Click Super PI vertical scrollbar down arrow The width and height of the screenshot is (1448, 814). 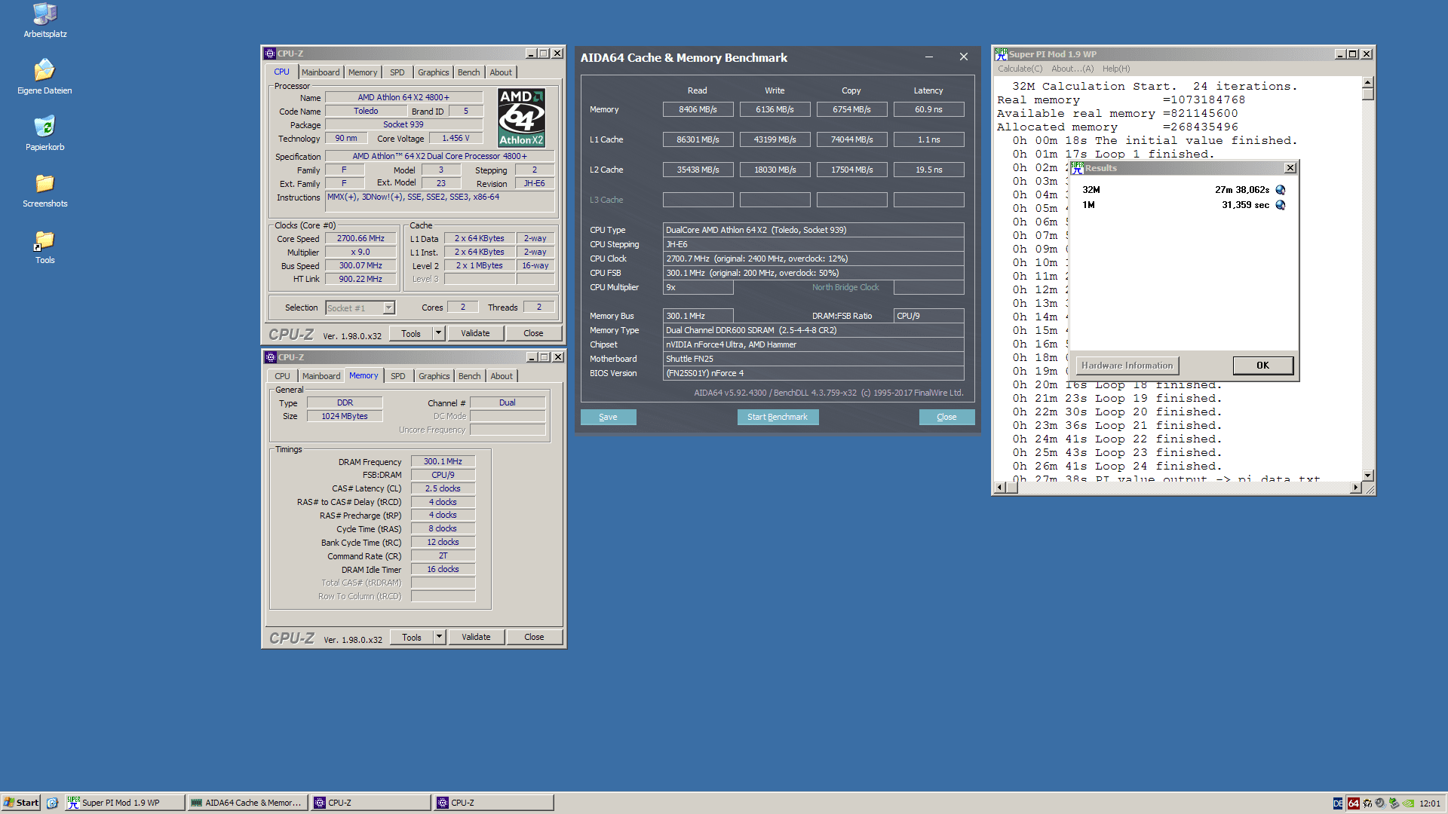[1368, 475]
